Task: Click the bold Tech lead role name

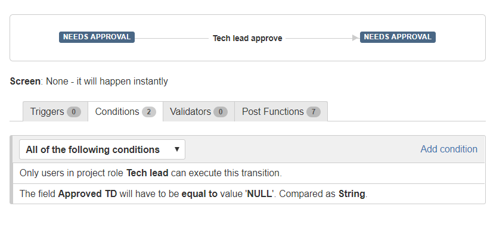Action: (147, 173)
